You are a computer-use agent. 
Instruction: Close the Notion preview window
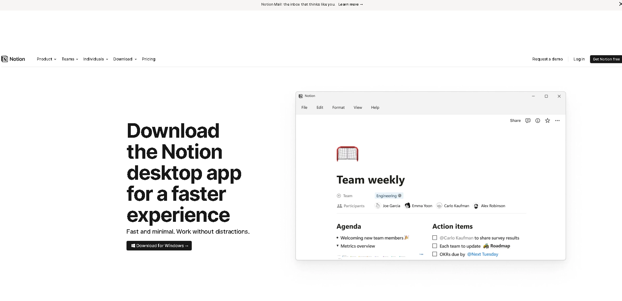[x=559, y=96]
